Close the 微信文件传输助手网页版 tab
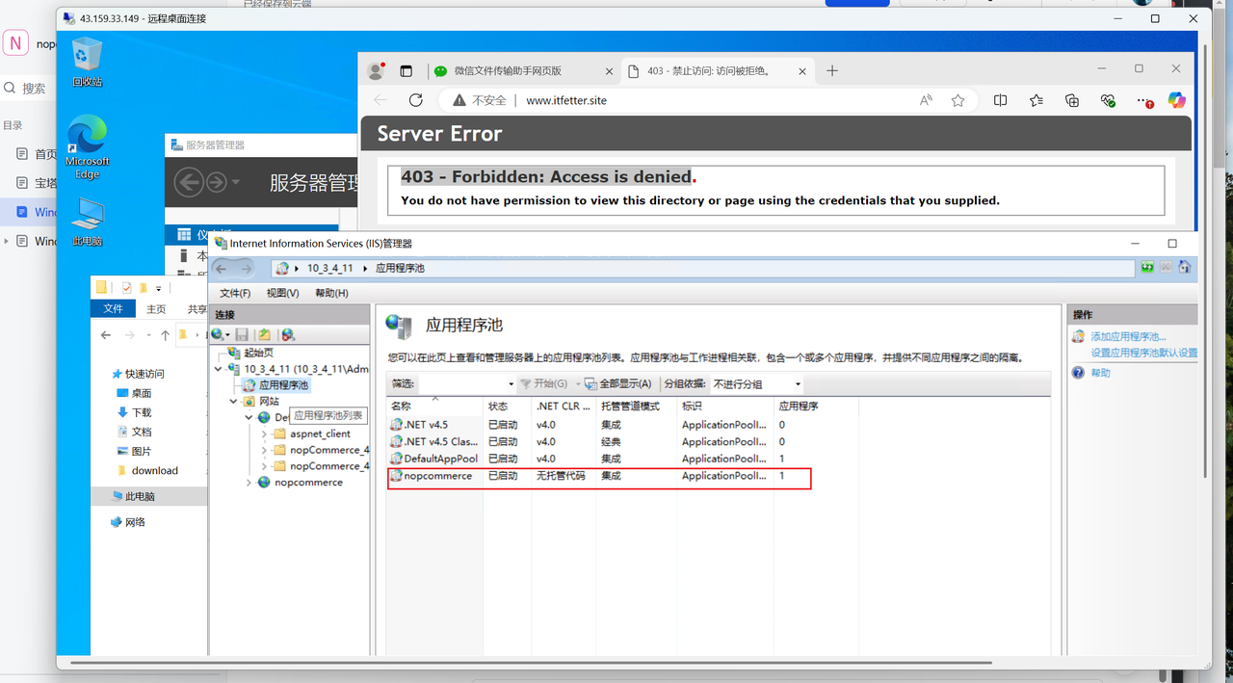1233x683 pixels. pyautogui.click(x=608, y=71)
